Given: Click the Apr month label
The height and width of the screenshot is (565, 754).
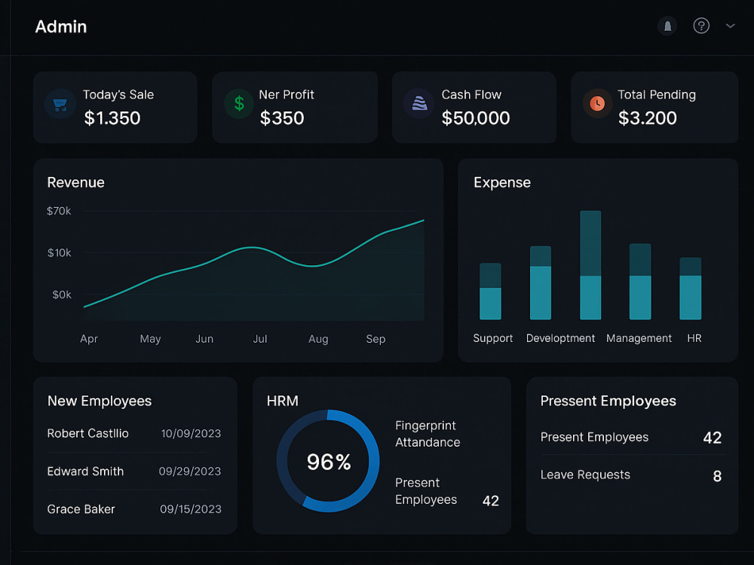Looking at the screenshot, I should coord(89,339).
